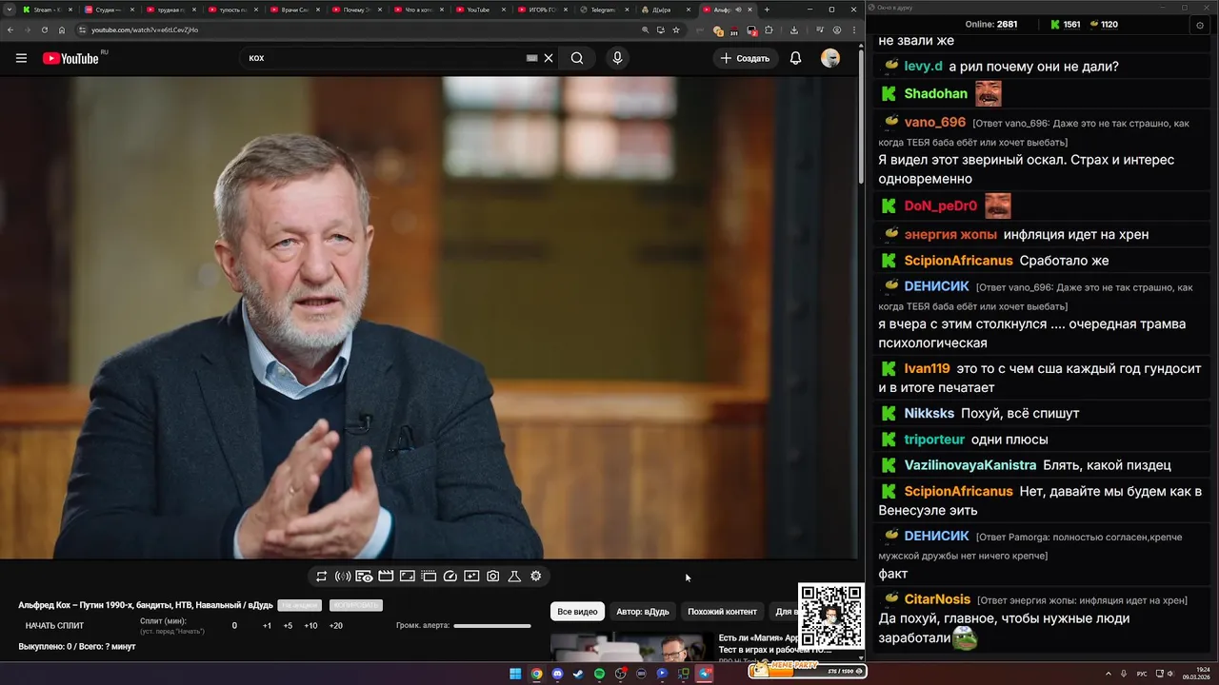
Task: Switch to the "Stream" Kick browser tab
Action: pyautogui.click(x=46, y=10)
